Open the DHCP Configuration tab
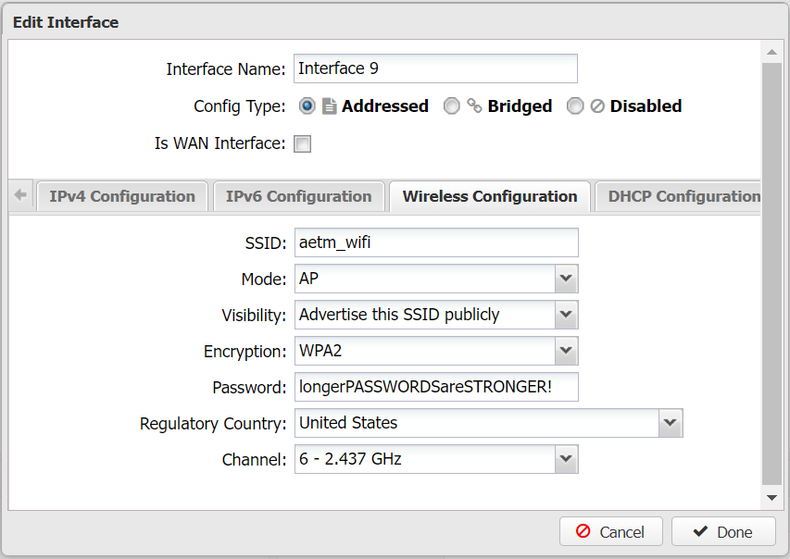This screenshot has width=790, height=559. click(x=678, y=196)
